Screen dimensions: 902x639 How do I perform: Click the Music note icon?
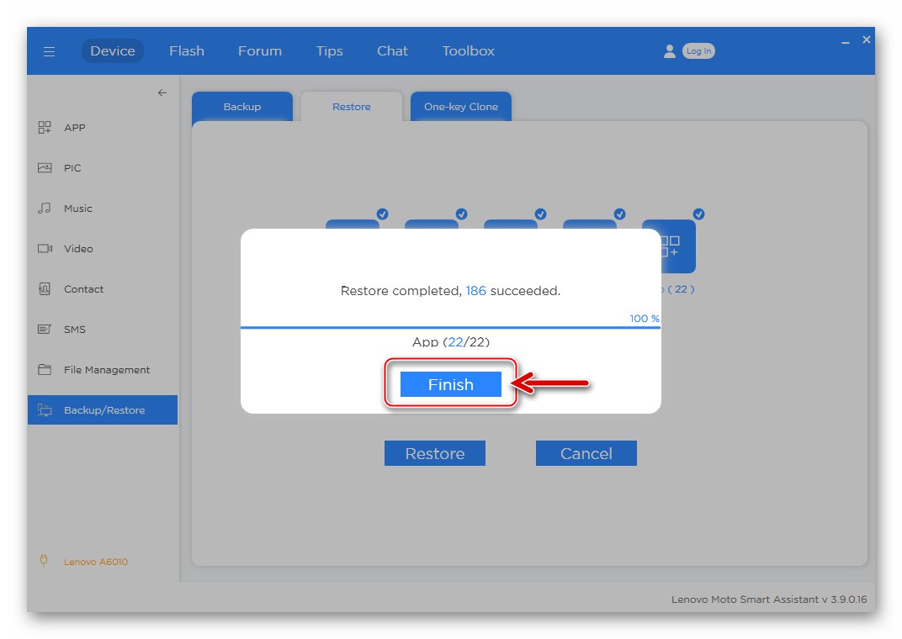(x=45, y=208)
